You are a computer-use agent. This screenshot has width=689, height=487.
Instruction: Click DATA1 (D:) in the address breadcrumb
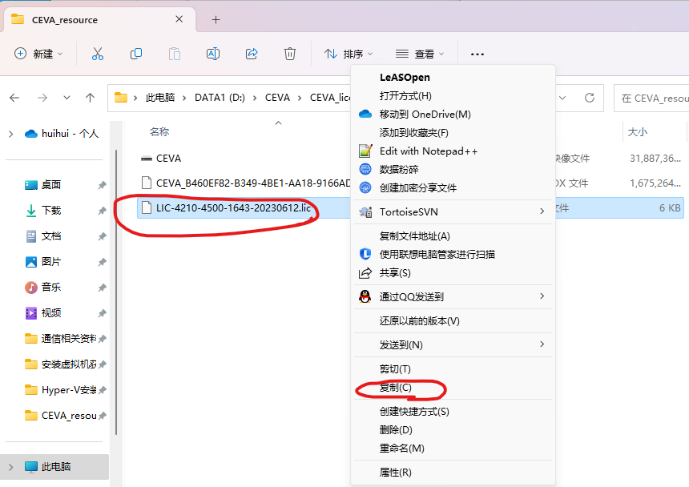click(220, 98)
